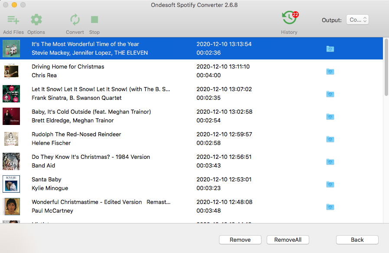
Task: Click album art for Do They Know It's Christmas
Action: (11, 161)
